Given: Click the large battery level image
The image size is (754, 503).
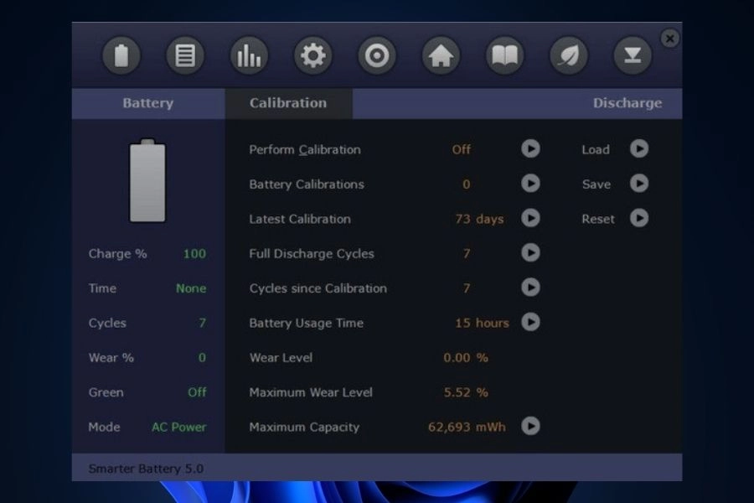Looking at the screenshot, I should click(147, 180).
